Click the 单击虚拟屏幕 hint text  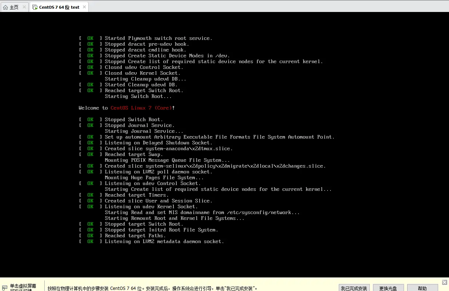tap(23, 286)
